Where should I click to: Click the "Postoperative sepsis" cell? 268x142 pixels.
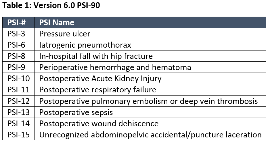76,112
